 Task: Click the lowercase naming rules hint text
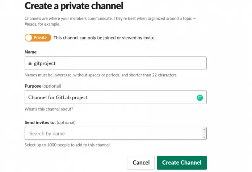point(101,75)
